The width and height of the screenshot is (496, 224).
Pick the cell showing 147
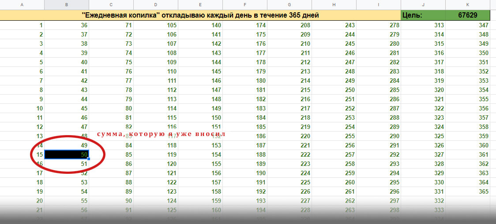click(x=200, y=90)
